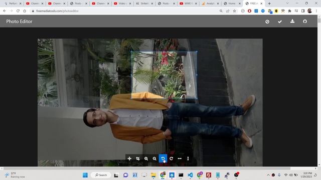Click the top-left handle of crop box

[131, 51]
